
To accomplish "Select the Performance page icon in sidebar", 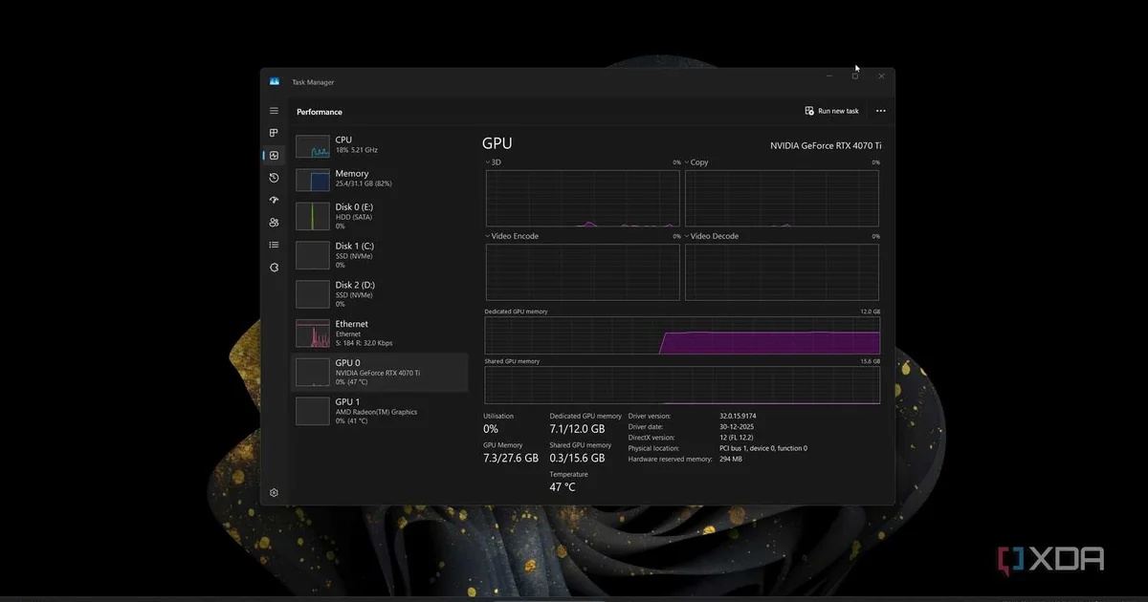I will click(274, 156).
